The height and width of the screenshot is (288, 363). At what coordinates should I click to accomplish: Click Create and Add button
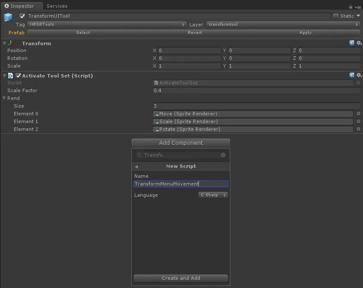point(181,278)
